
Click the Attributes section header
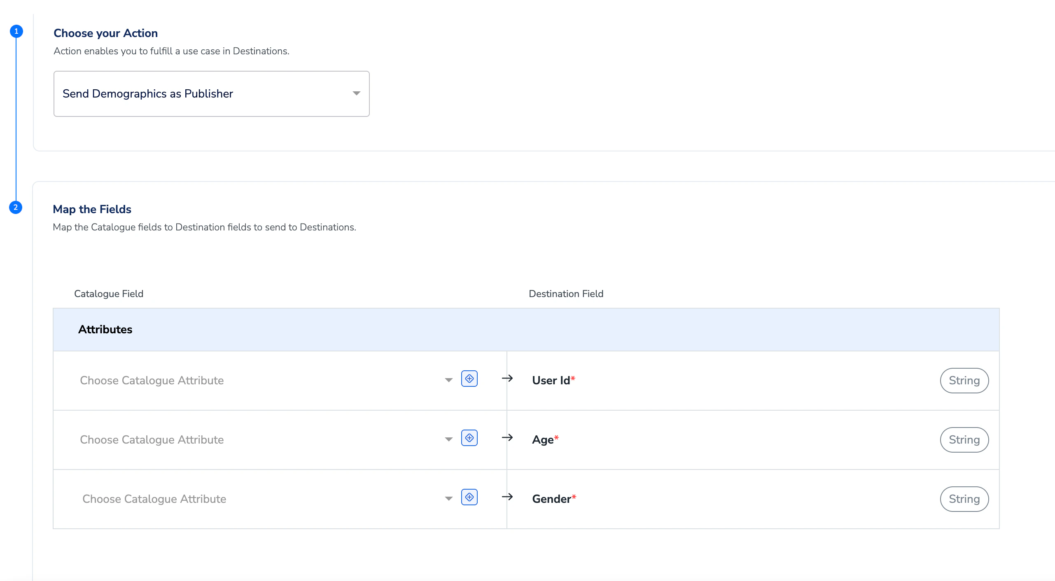tap(105, 330)
